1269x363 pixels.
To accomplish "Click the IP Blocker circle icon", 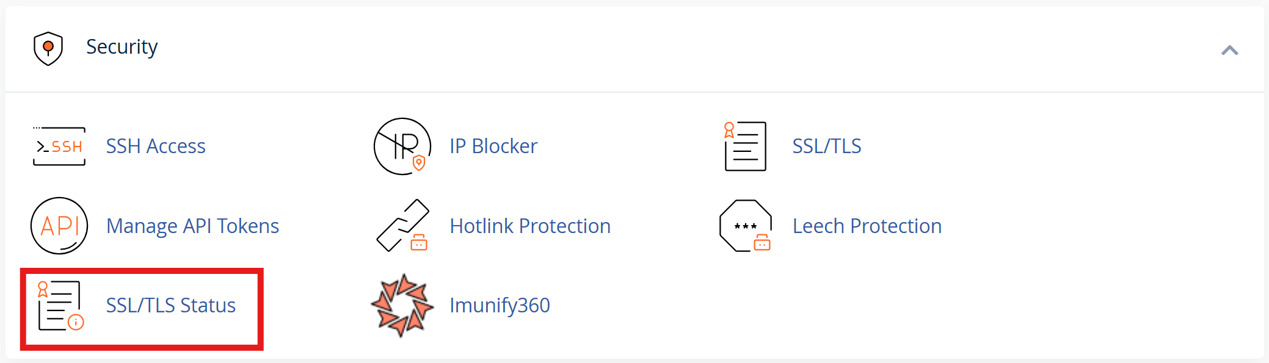I will (402, 146).
